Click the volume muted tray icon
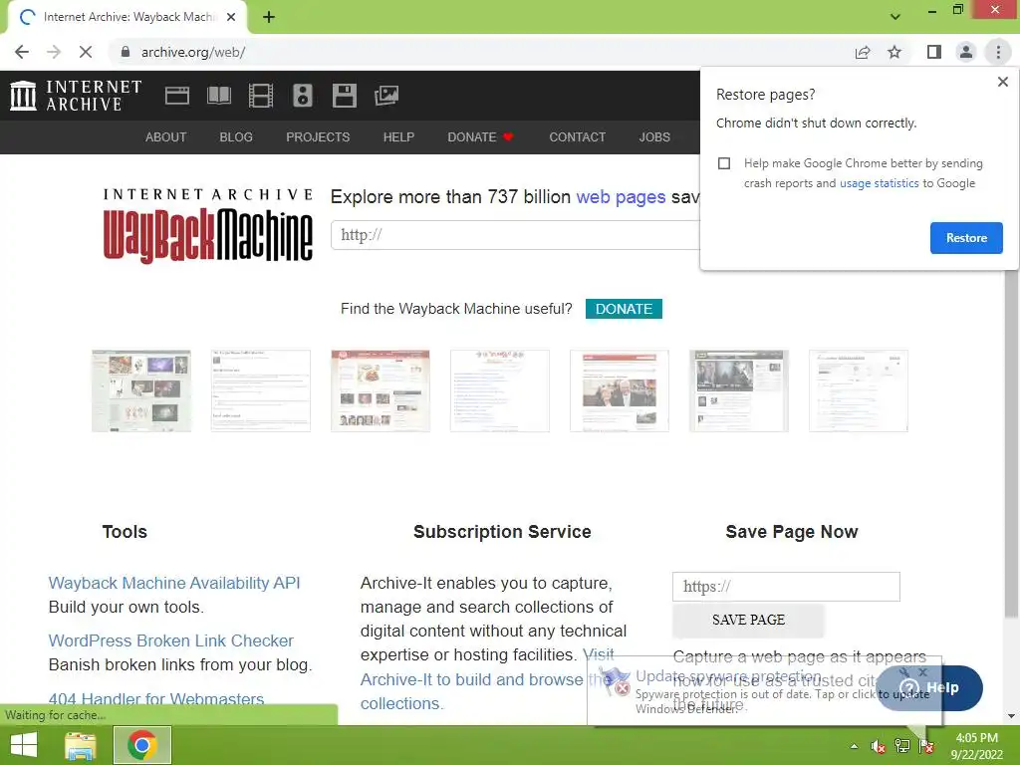Image resolution: width=1020 pixels, height=765 pixels. point(878,746)
